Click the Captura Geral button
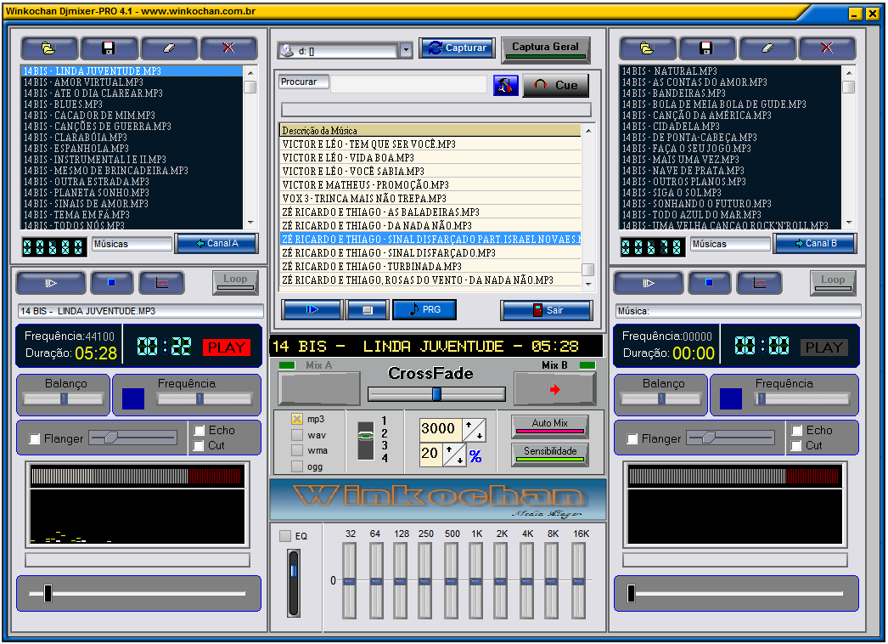This screenshot has width=888, height=644. click(x=545, y=49)
